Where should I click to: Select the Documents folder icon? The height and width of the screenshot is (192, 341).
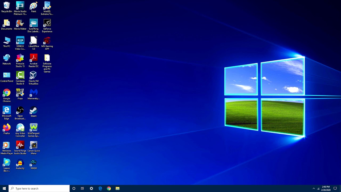(7, 25)
